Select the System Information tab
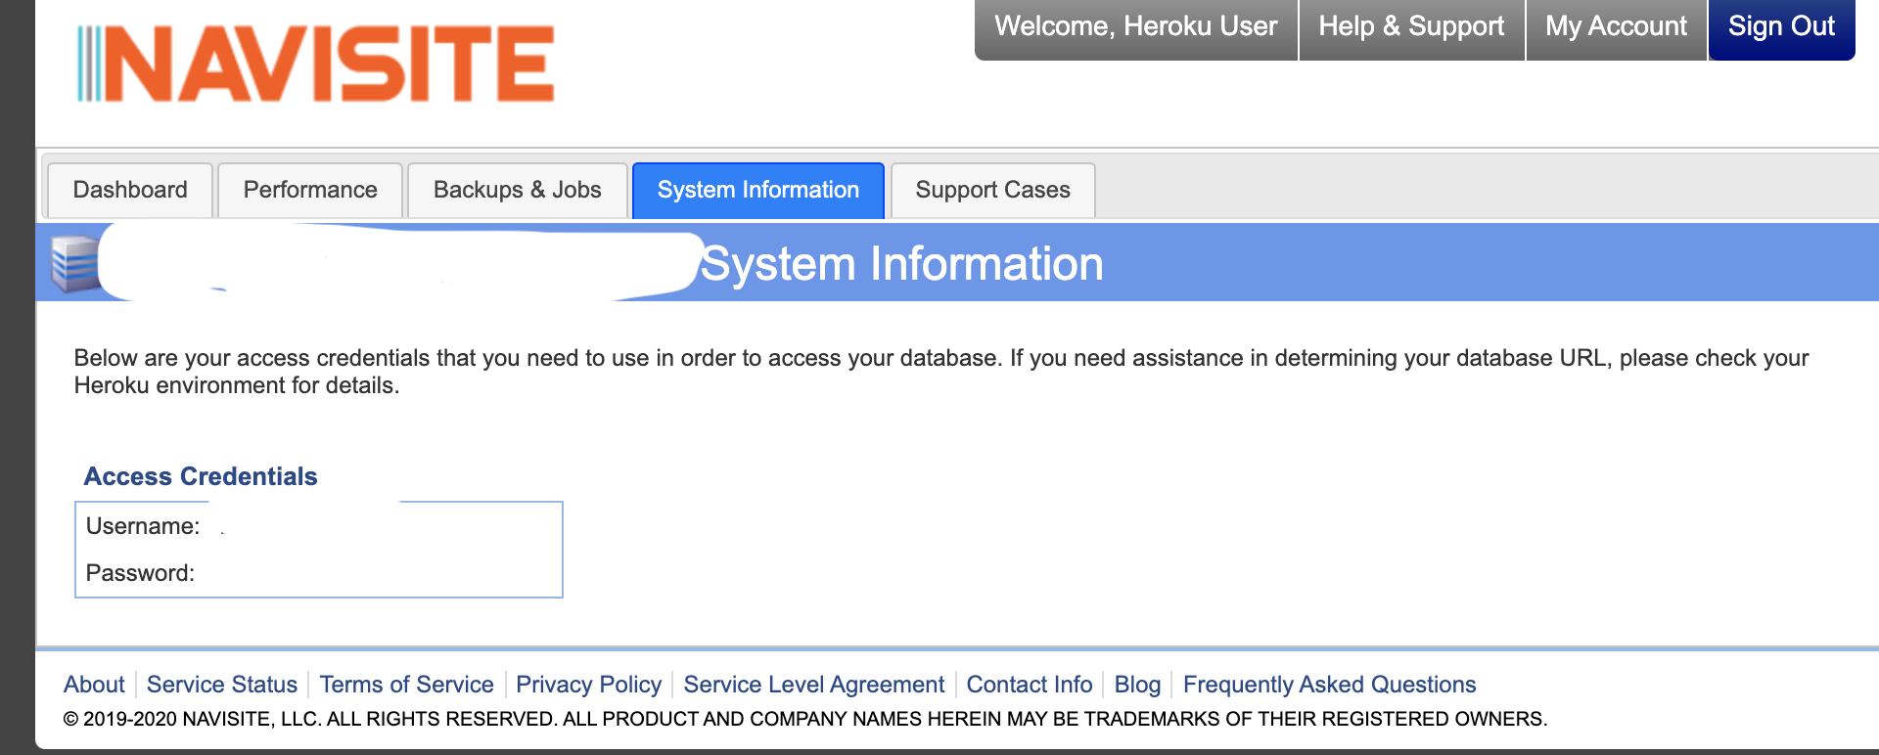1879x755 pixels. point(758,190)
